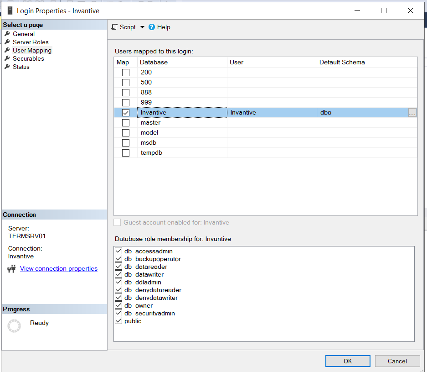This screenshot has width=427, height=372.
Task: Click the Invantive user cell
Action: [x=272, y=112]
